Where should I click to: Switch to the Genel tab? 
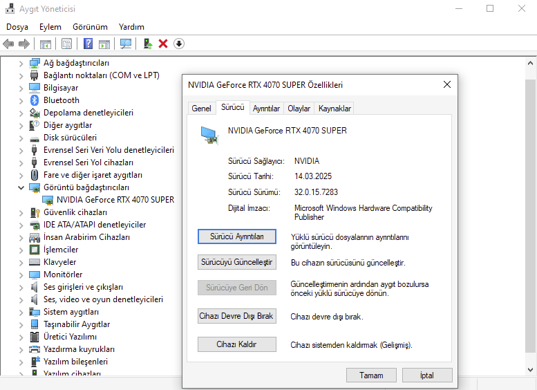tap(201, 109)
